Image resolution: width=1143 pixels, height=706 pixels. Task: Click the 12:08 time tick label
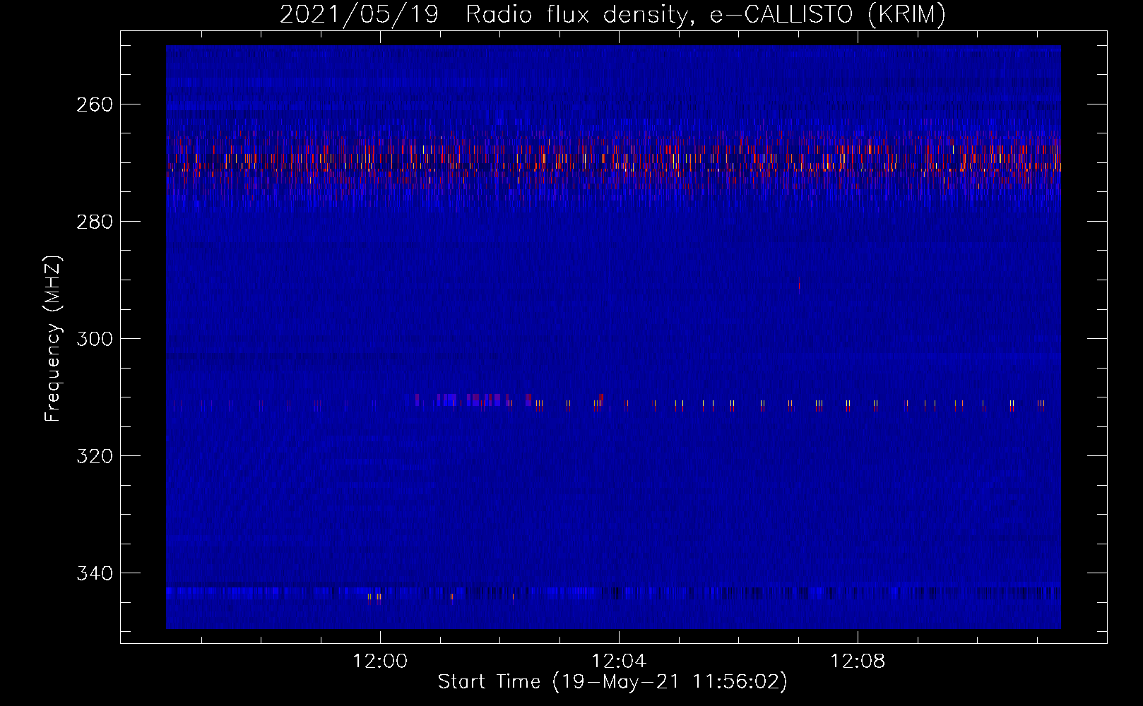coord(858,662)
